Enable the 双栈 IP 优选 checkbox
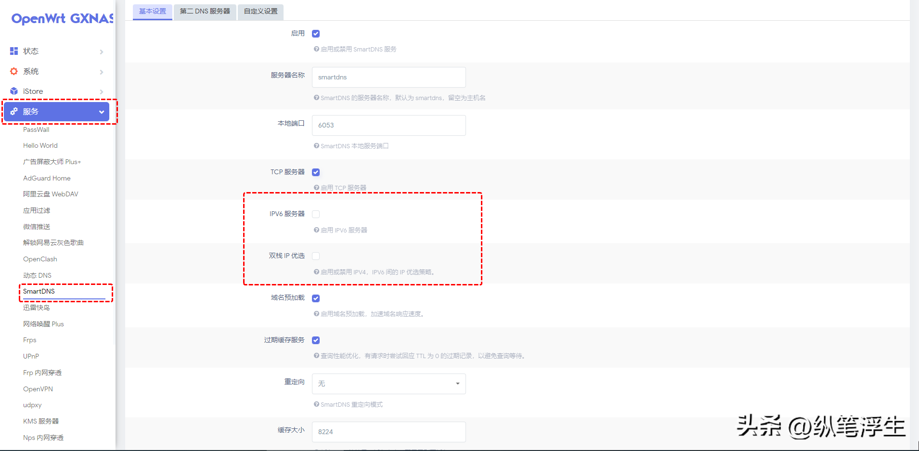Viewport: 919px width, 451px height. 316,256
